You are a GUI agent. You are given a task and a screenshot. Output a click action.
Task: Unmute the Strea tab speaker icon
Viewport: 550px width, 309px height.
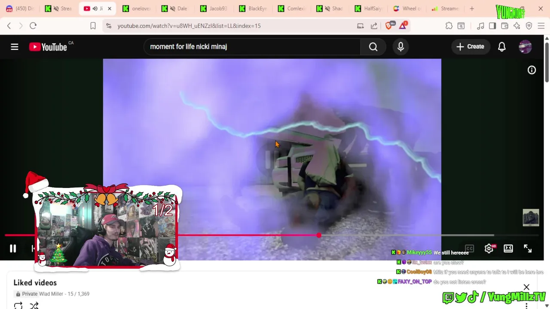(x=56, y=9)
